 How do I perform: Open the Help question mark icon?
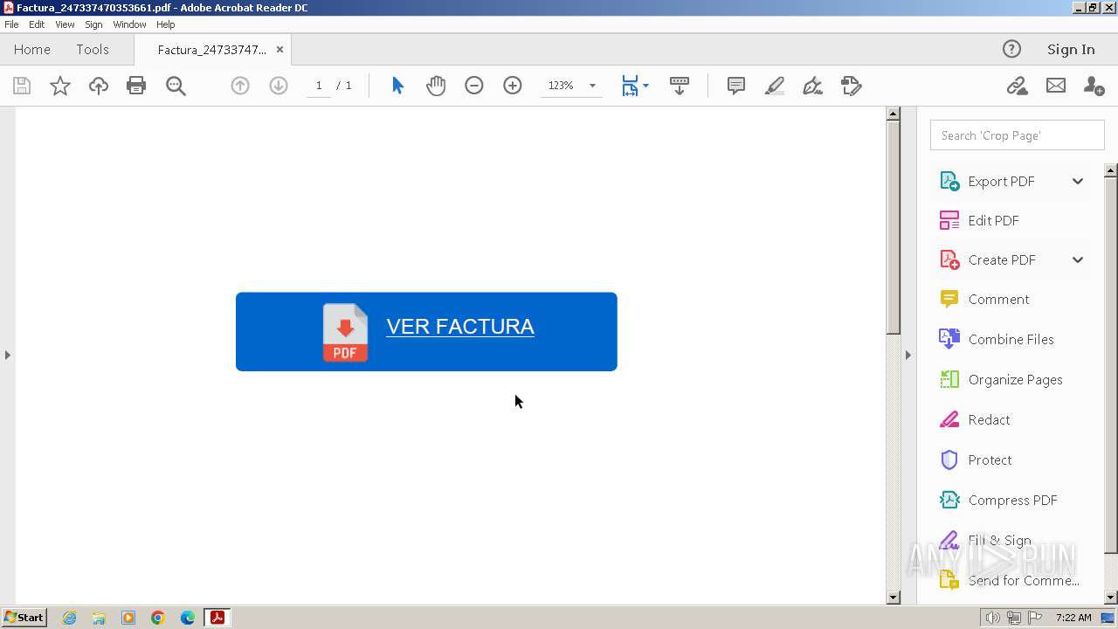pos(1011,49)
